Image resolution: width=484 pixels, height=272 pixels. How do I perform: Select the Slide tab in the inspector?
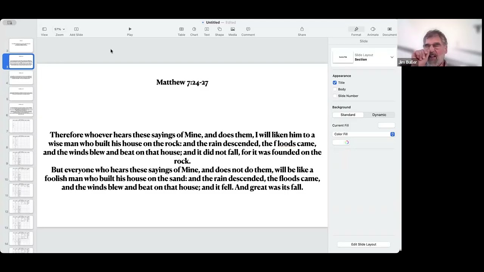(364, 41)
